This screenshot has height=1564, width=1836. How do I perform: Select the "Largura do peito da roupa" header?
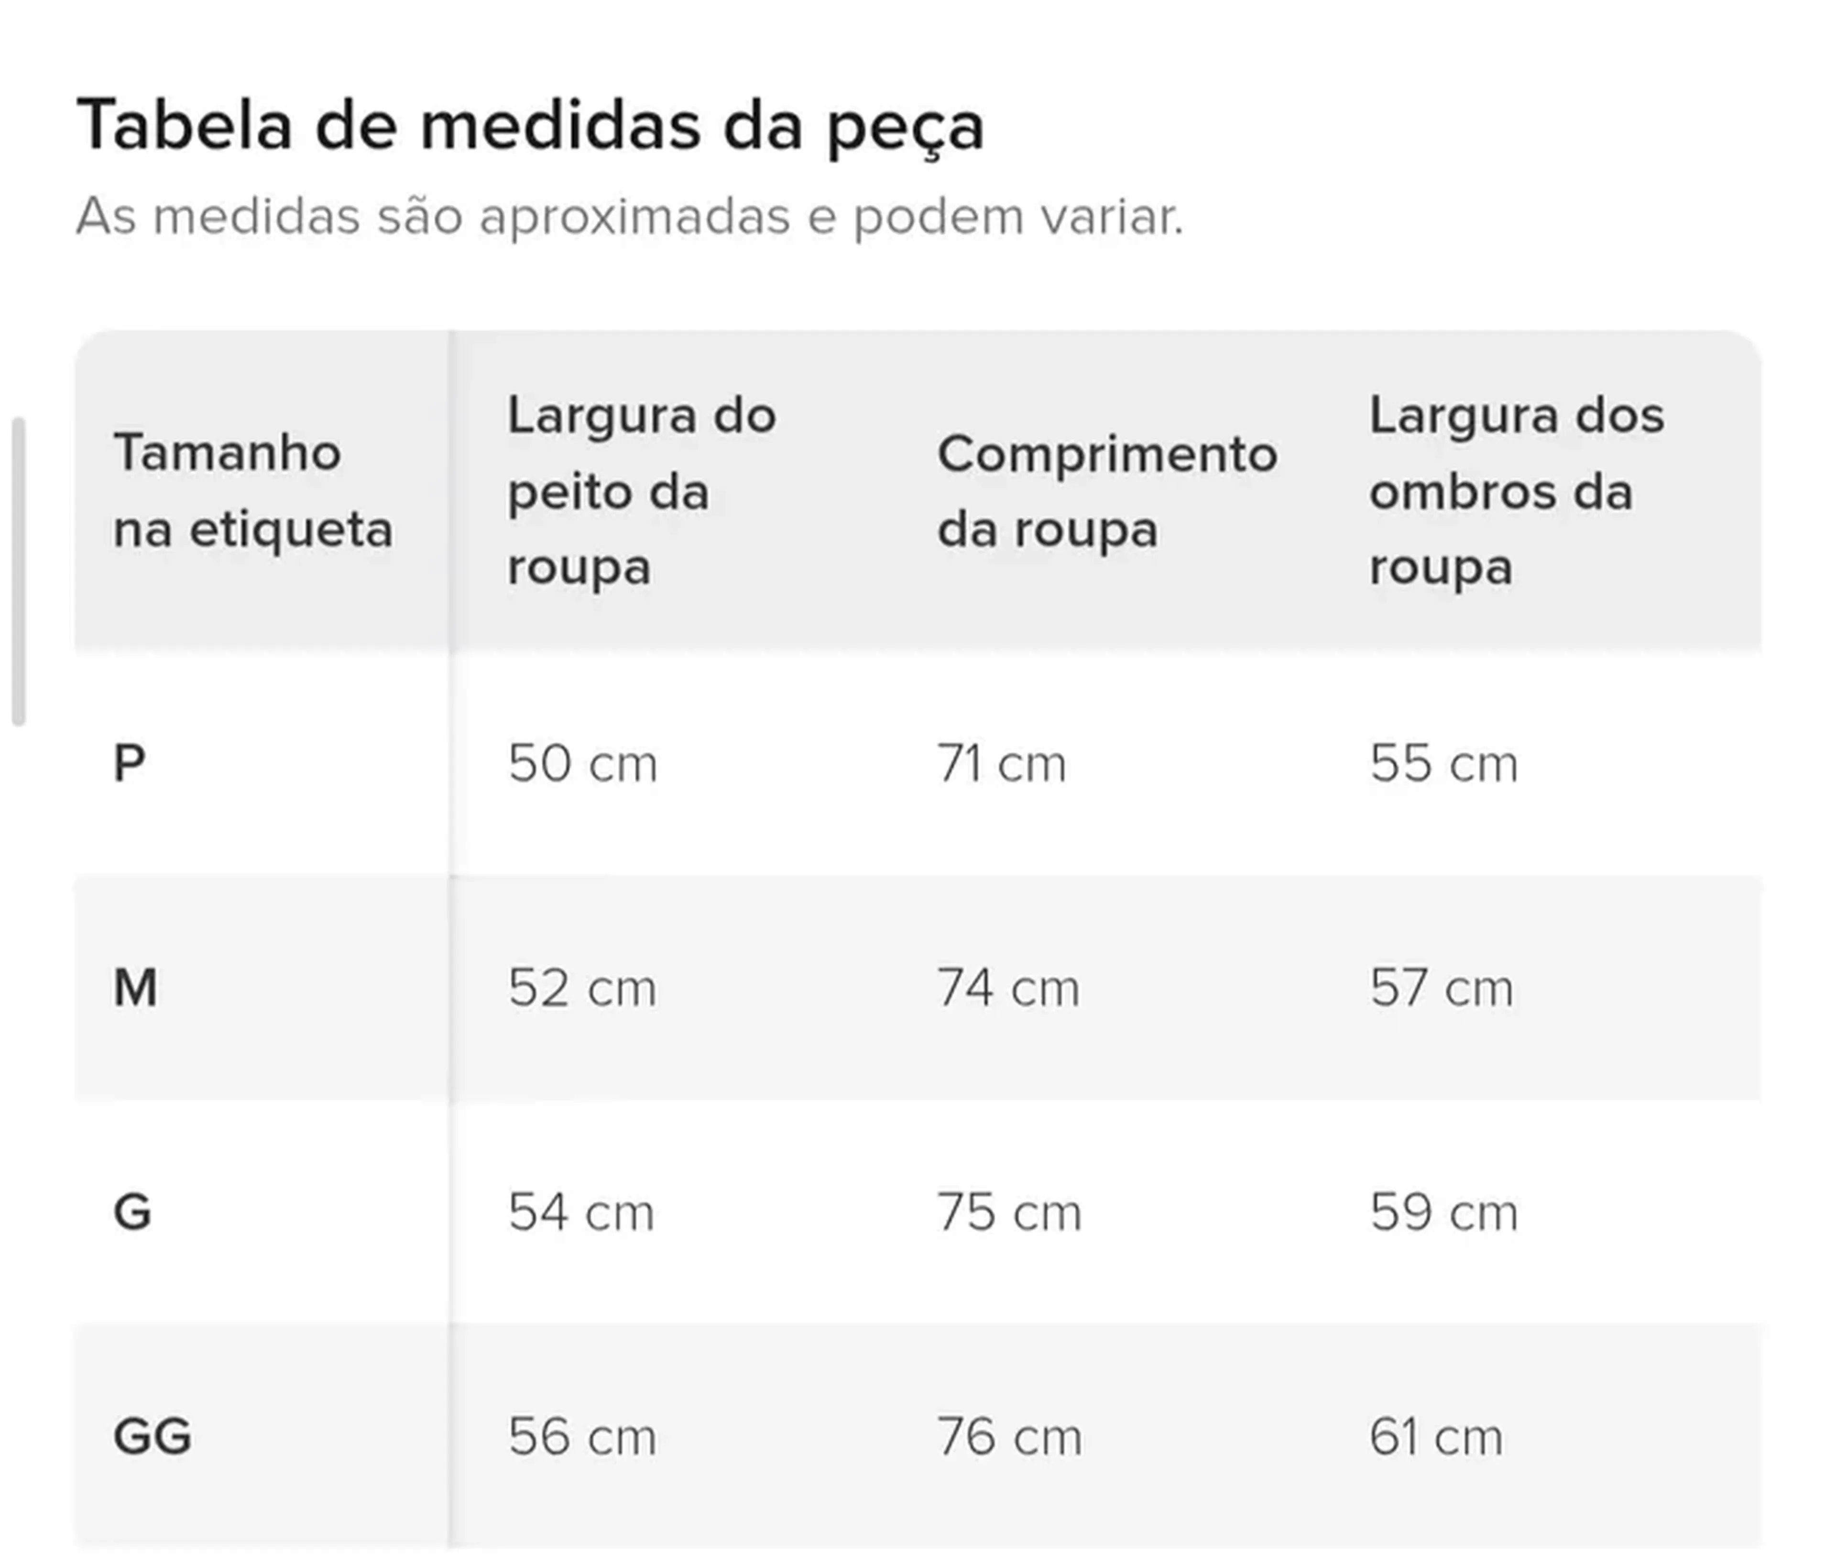coord(642,491)
